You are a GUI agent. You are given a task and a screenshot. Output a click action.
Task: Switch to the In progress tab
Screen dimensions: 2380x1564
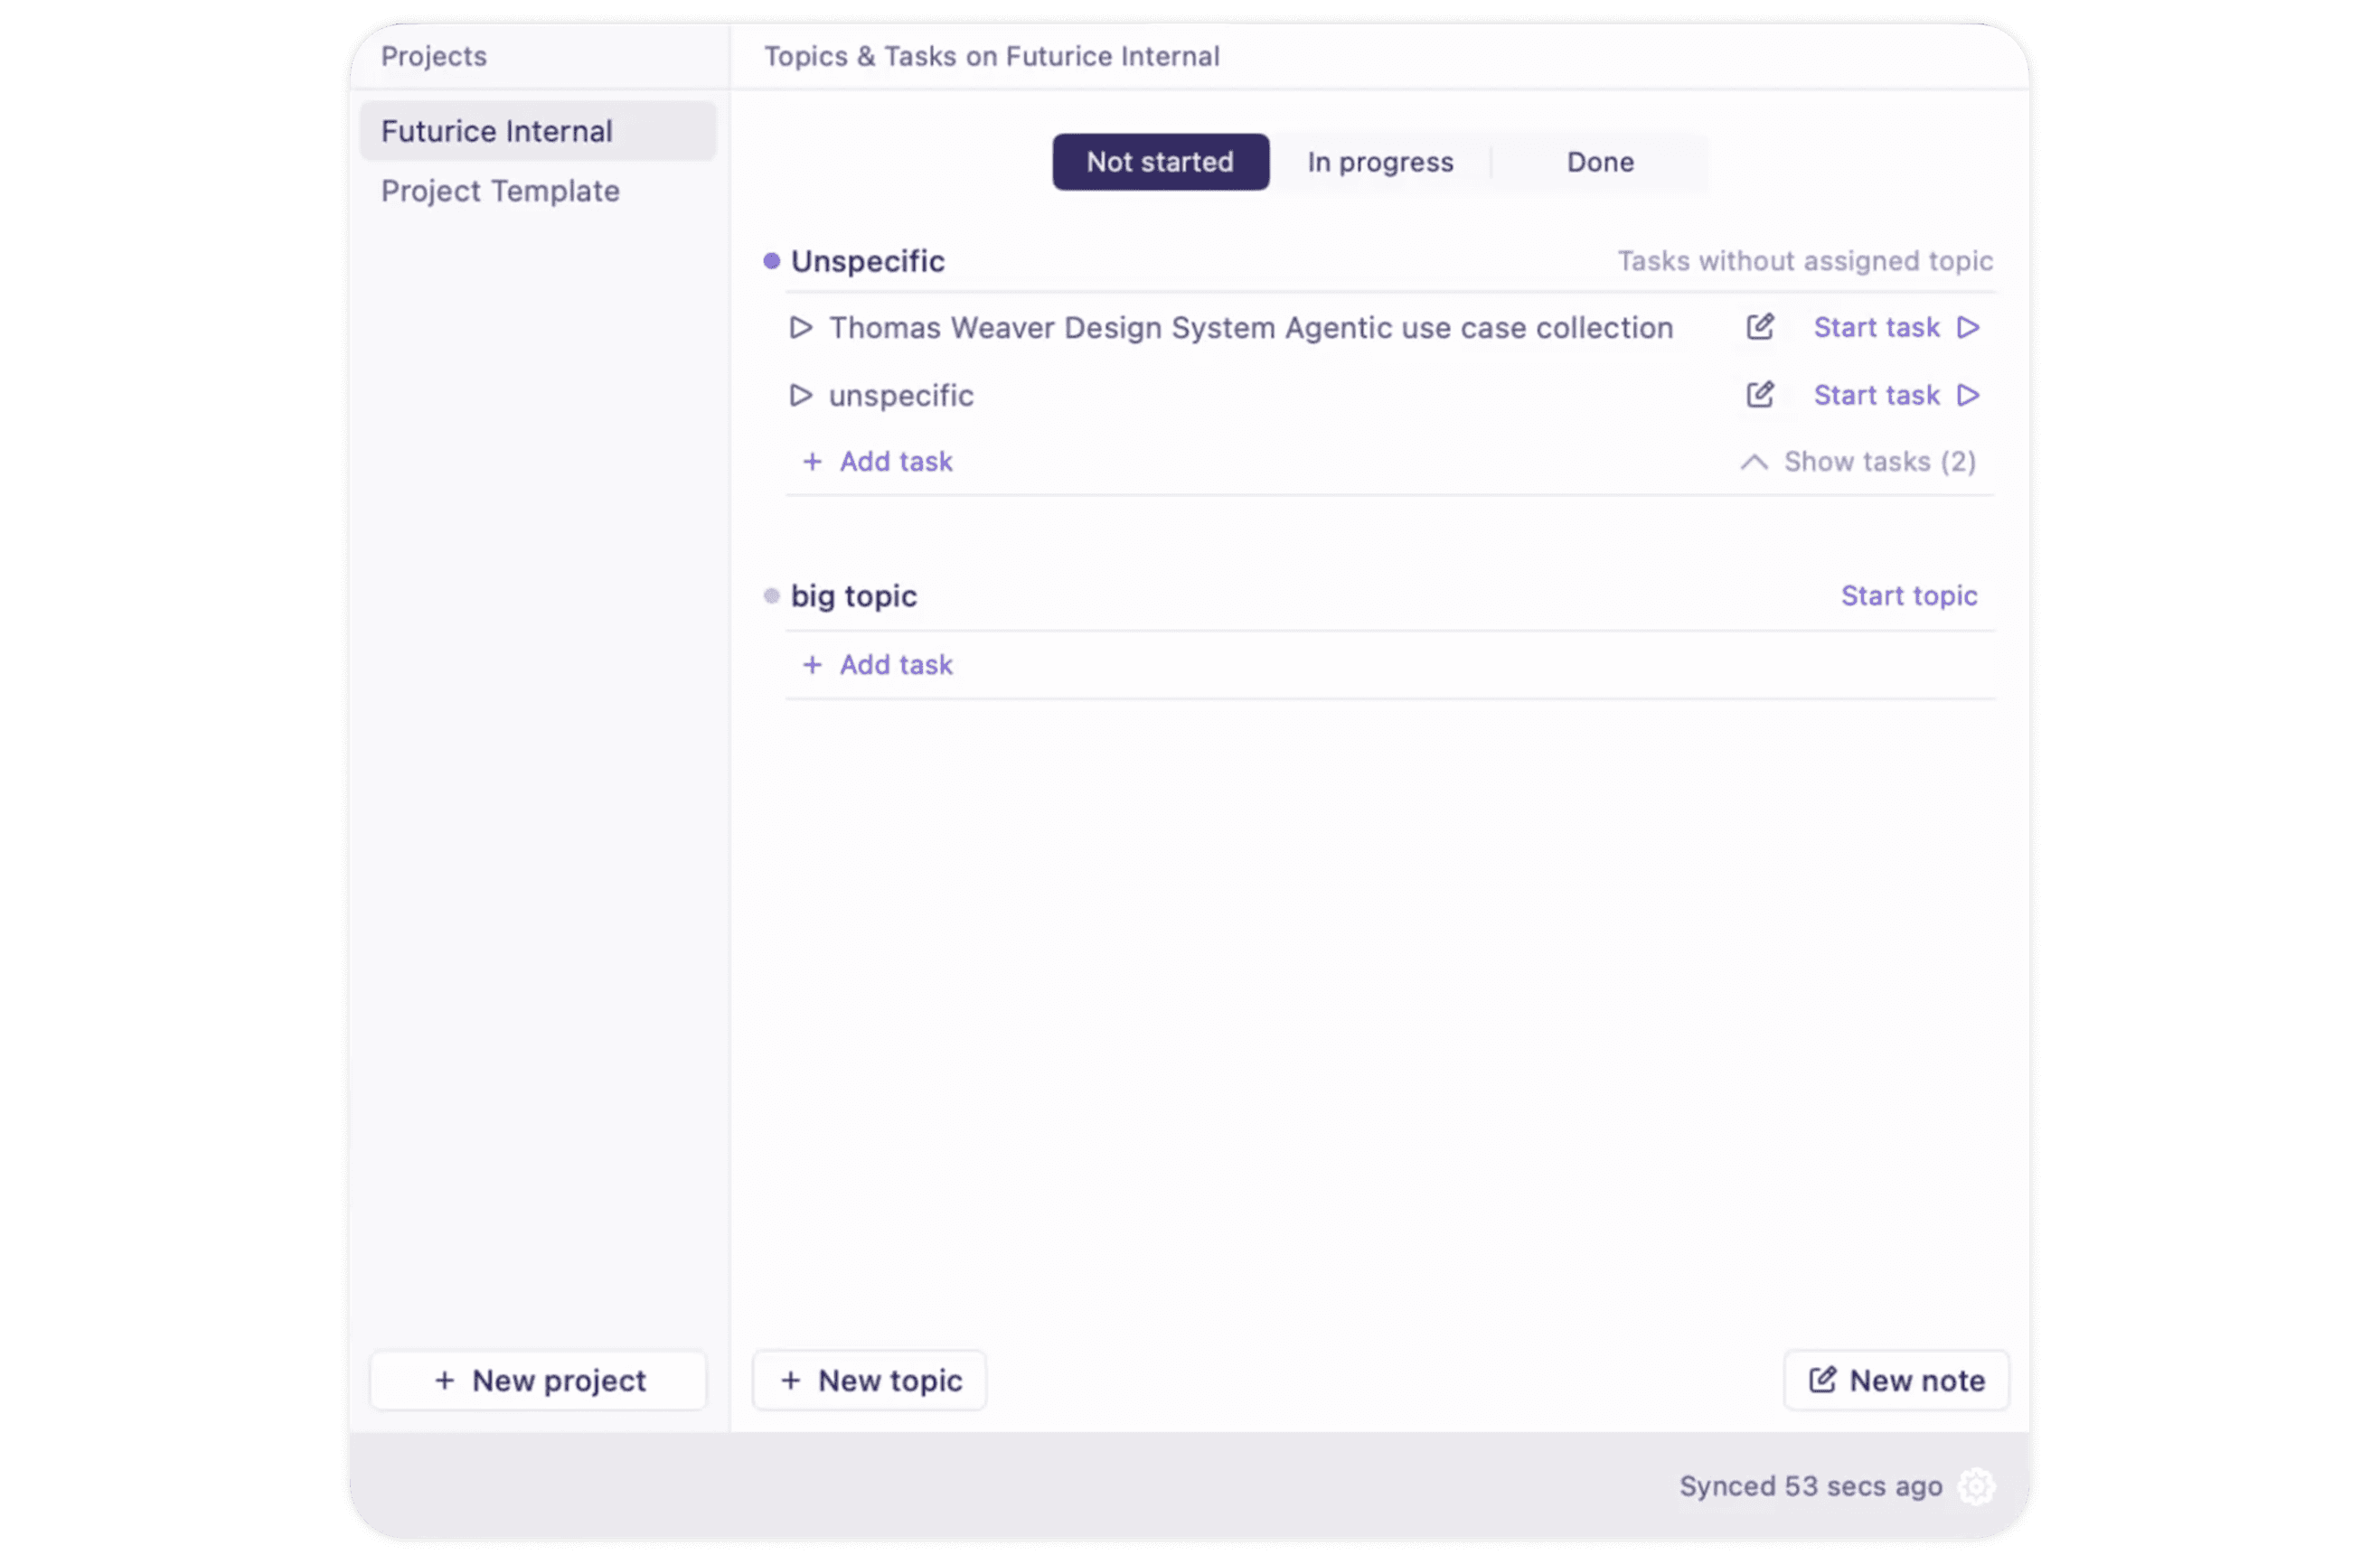1380,162
